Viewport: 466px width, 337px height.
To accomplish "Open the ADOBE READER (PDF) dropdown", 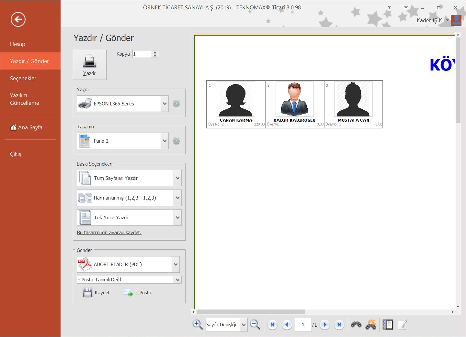I will coord(176,265).
